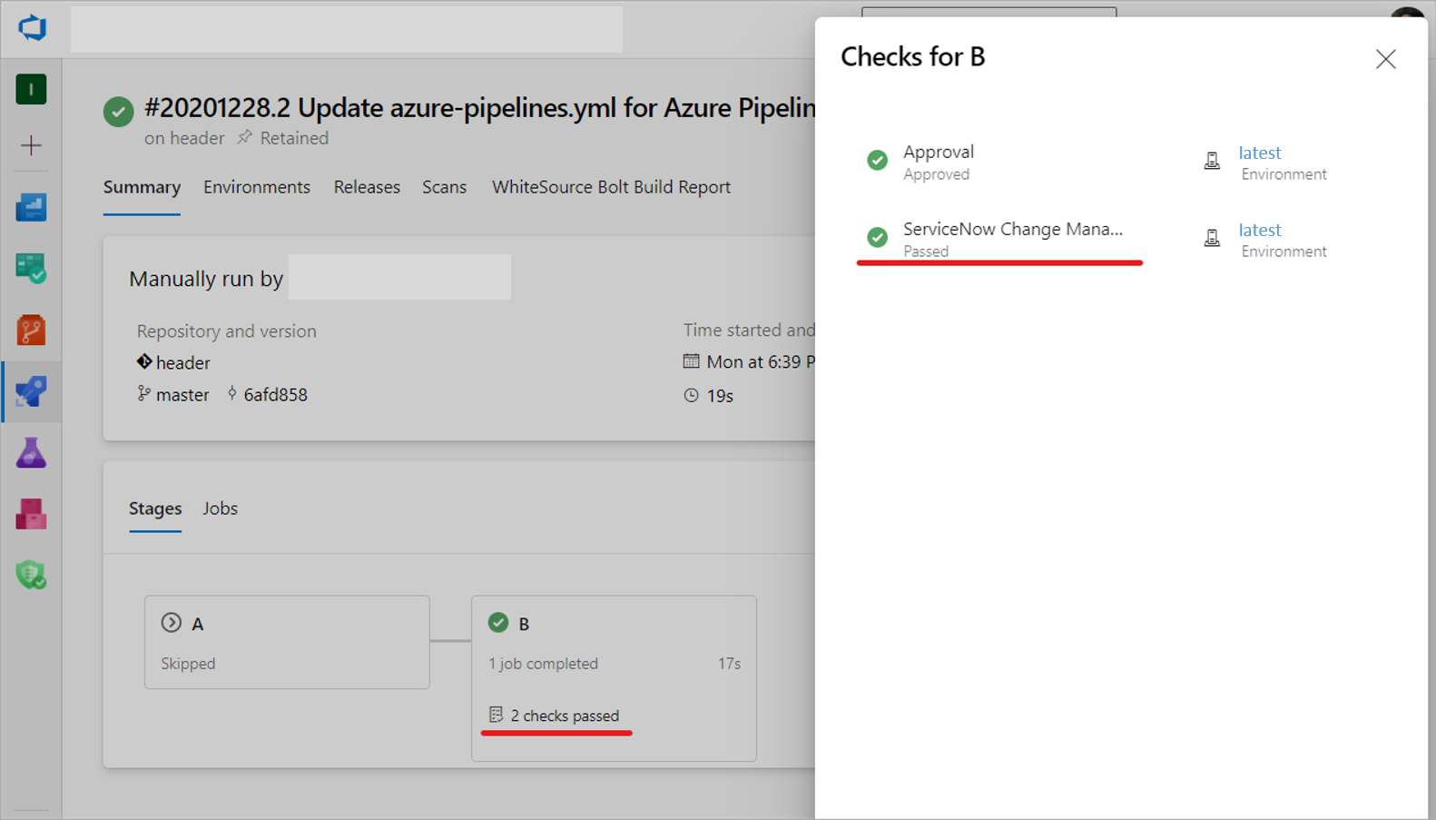Open Azure Artifacts sidebar icon
This screenshot has width=1436, height=820.
point(31,514)
